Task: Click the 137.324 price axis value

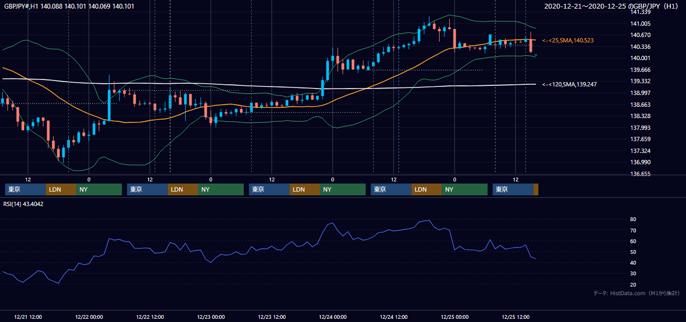Action: coord(641,151)
